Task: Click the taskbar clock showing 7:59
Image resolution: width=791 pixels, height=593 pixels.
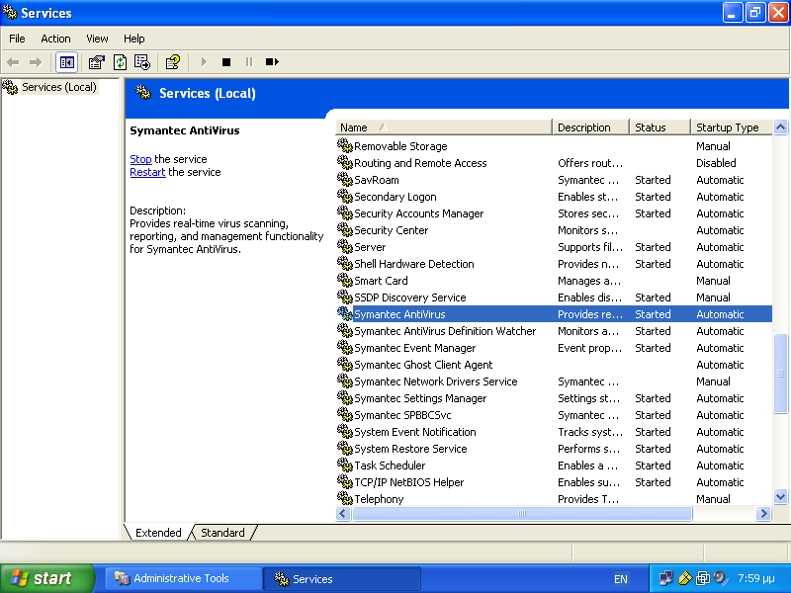Action: click(x=756, y=578)
